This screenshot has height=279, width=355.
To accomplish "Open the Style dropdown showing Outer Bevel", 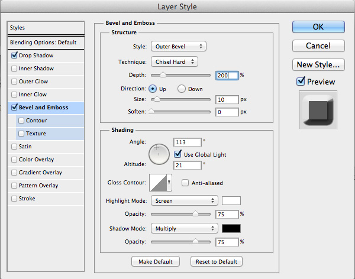I will [x=178, y=46].
